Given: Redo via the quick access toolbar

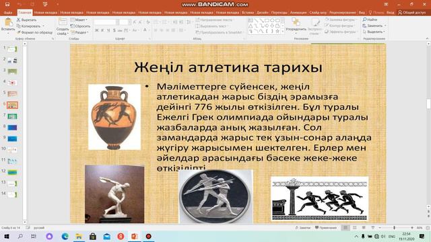Looking at the screenshot, I should (x=32, y=4).
